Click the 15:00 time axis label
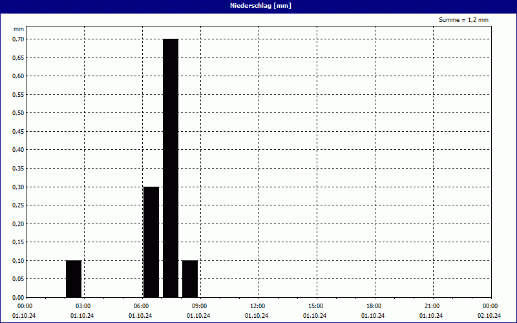Image resolution: width=517 pixels, height=323 pixels. [315, 306]
